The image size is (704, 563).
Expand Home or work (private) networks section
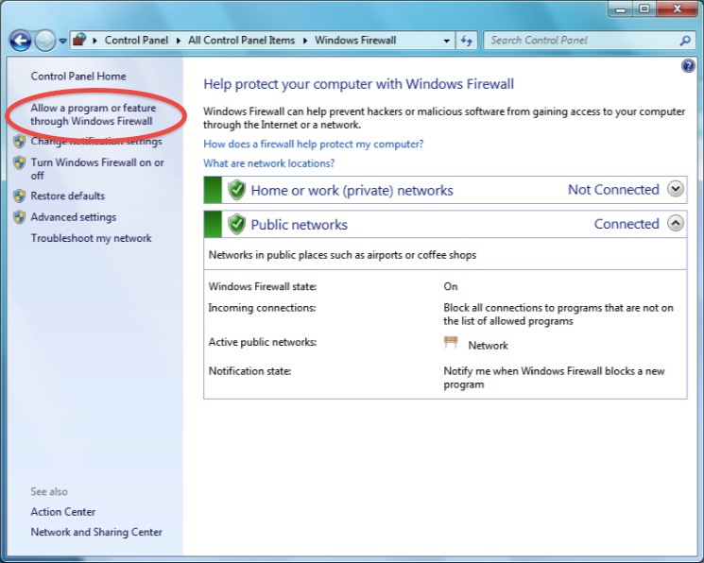click(676, 189)
